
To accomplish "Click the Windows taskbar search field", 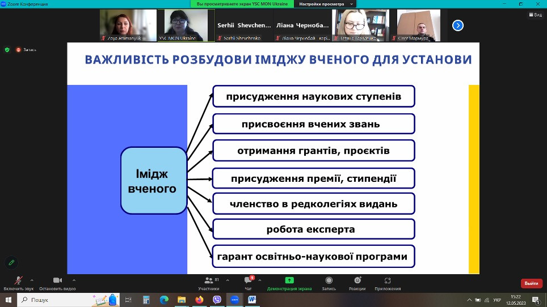I will [57, 300].
